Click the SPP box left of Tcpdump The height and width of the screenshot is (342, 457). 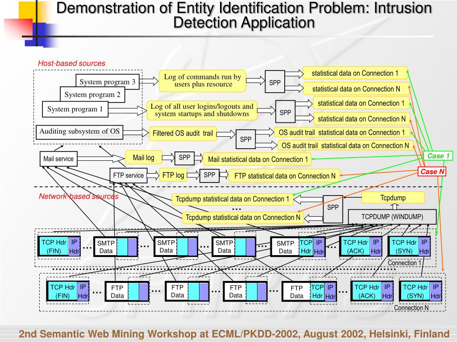(x=332, y=209)
